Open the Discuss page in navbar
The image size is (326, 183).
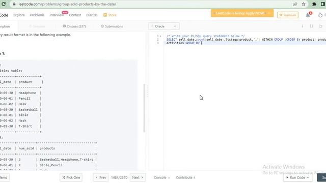click(x=92, y=15)
